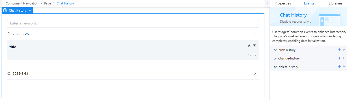Collapse the 2025-6-26 history group

tap(255, 34)
